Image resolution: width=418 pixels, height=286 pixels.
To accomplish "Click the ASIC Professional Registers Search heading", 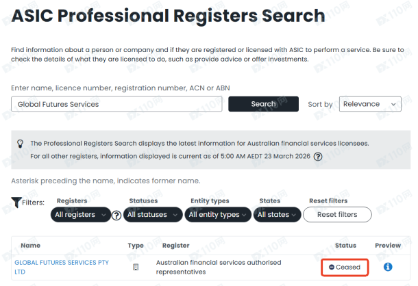I will (x=168, y=16).
